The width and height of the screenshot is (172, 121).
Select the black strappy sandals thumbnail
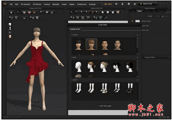point(117,88)
